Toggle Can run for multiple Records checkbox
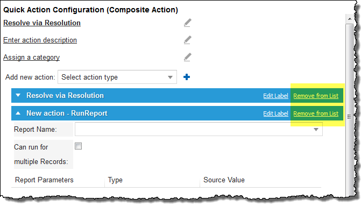Viewport: 361px width, 206px height. 78,146
